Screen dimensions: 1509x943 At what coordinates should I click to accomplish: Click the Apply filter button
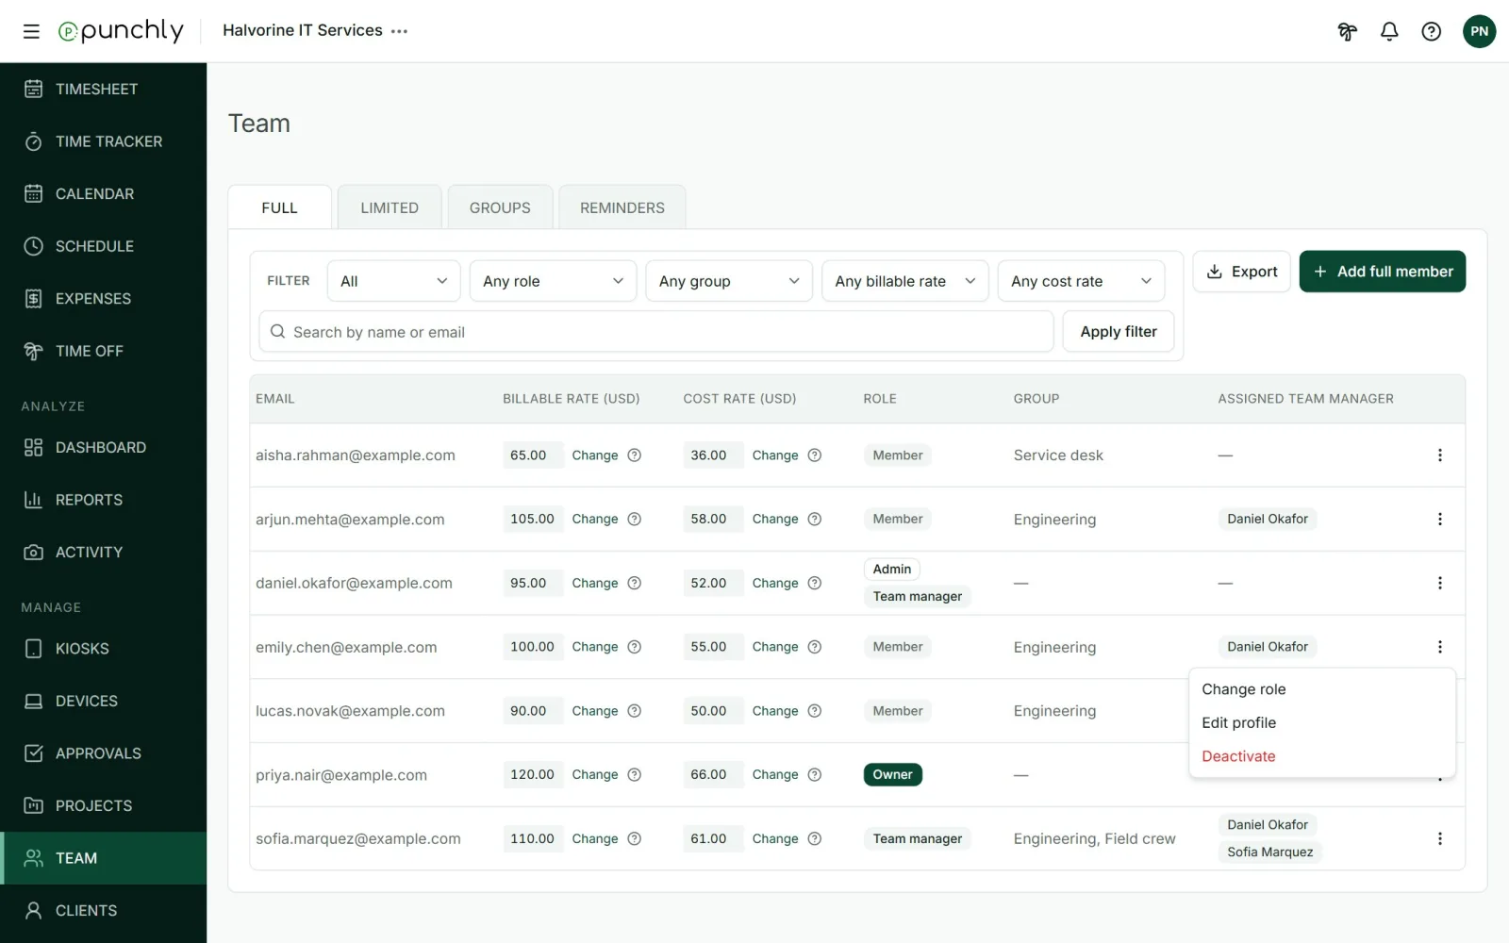pos(1119,332)
